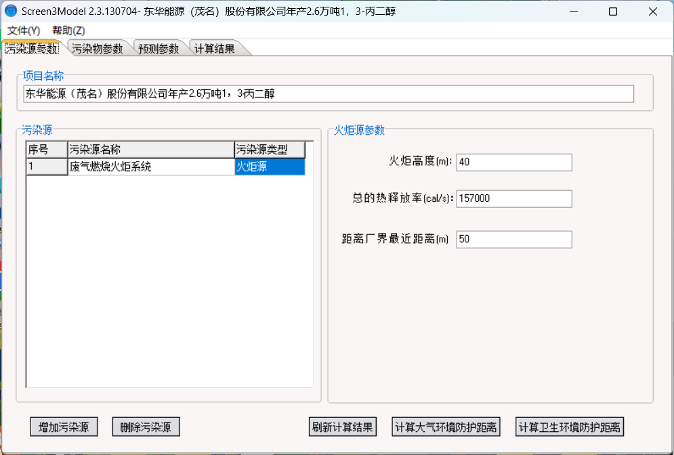Open the 帮助(Z) menu

(69, 30)
